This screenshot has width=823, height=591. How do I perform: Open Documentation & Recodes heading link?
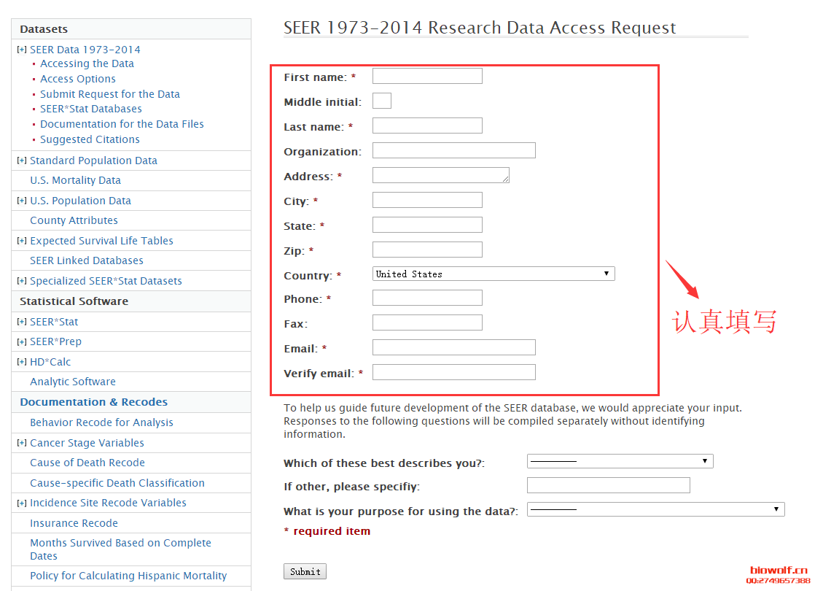tap(93, 402)
